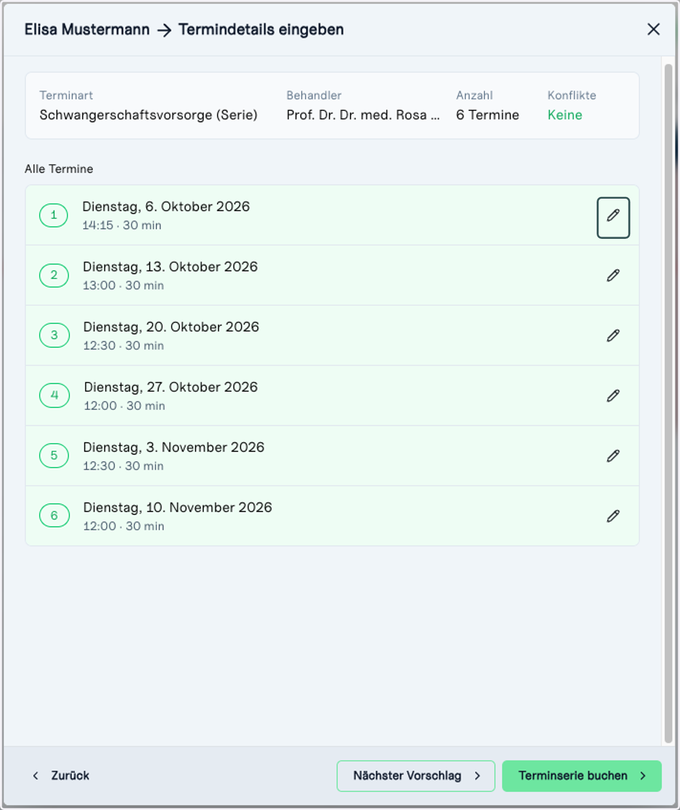
Task: Request the Nächster Vorschlag
Action: 416,776
